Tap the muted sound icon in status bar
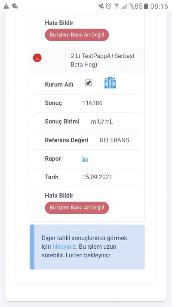The image size is (172, 307). (101, 6)
